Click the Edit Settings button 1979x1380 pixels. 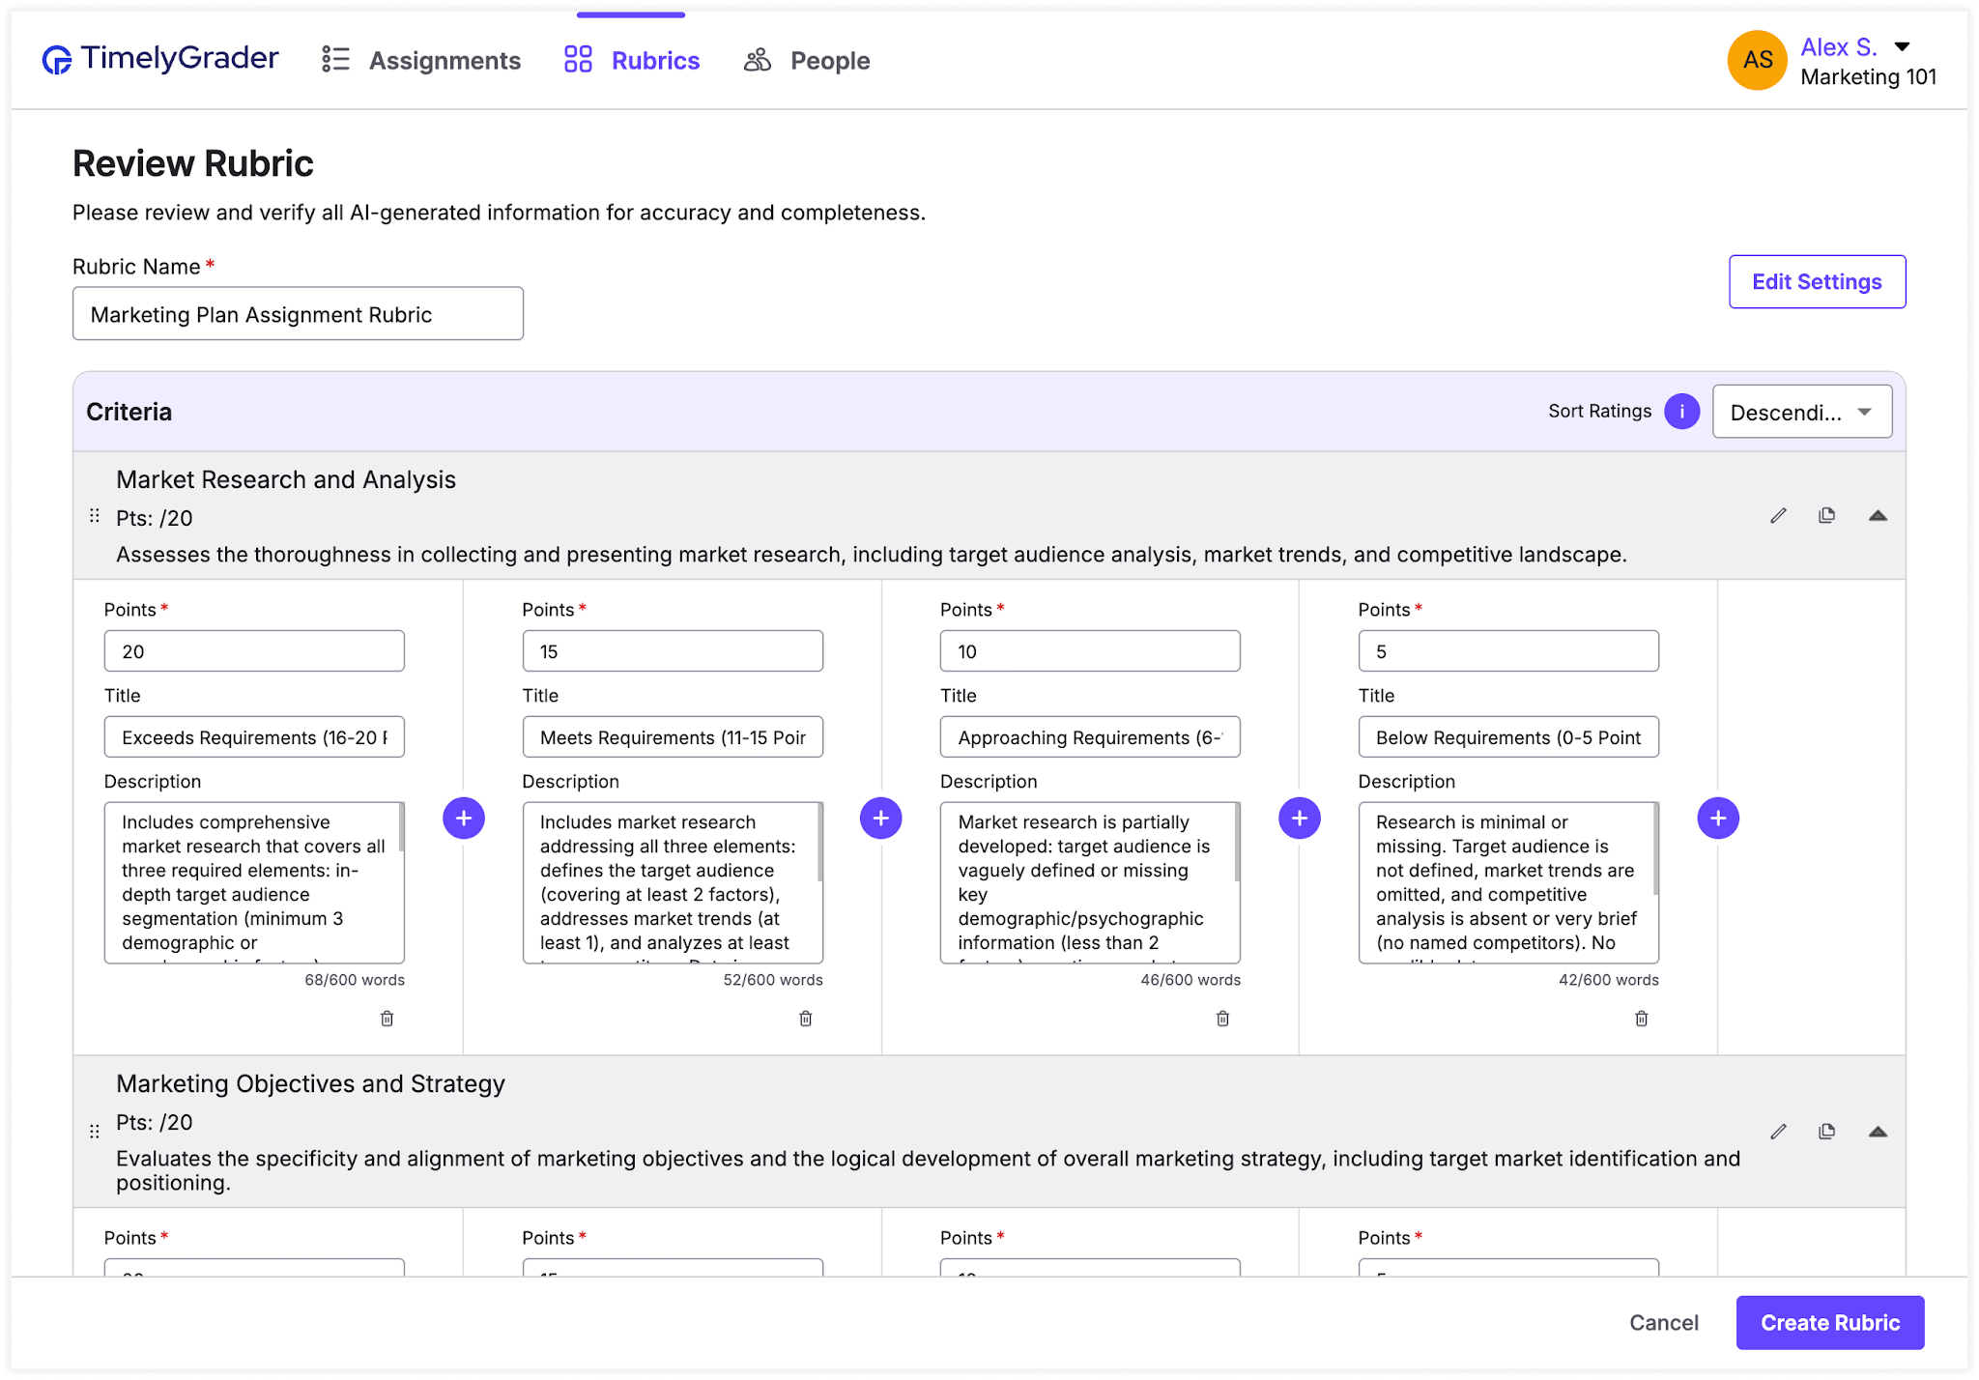(x=1817, y=281)
